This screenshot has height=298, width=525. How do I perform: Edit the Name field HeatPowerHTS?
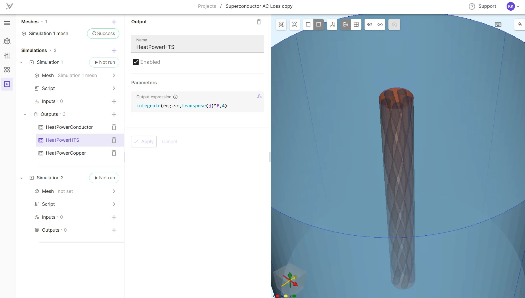[197, 44]
